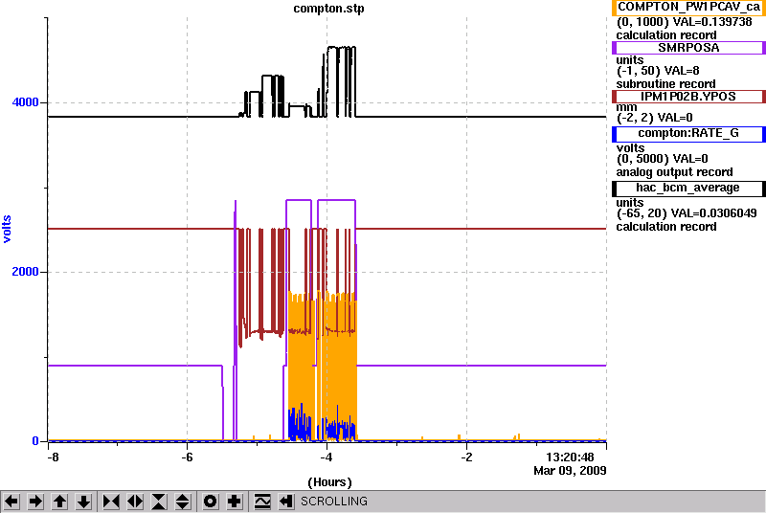Click the -8 hours x-axis tick label
The image size is (766, 513).
(53, 457)
